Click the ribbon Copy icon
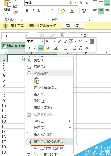This screenshot has width=111, height=156. pyautogui.click(x=15, y=6)
